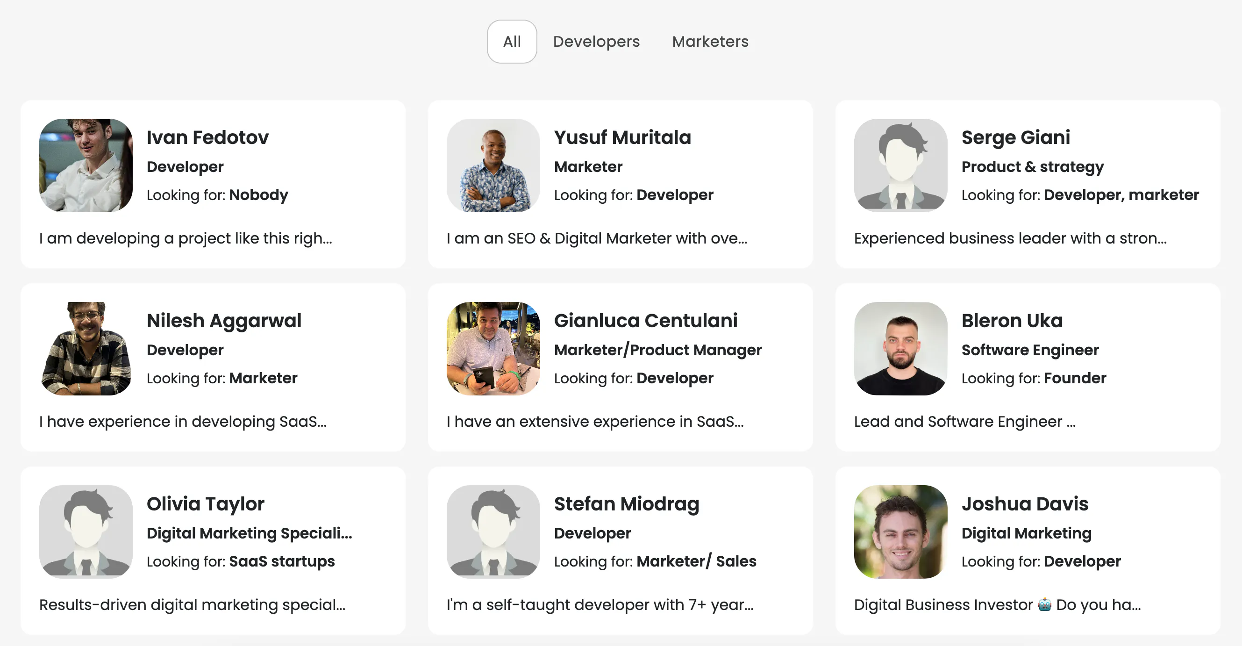Open Yusuf Muritala's profile photo
This screenshot has height=646, width=1242.
(x=493, y=165)
